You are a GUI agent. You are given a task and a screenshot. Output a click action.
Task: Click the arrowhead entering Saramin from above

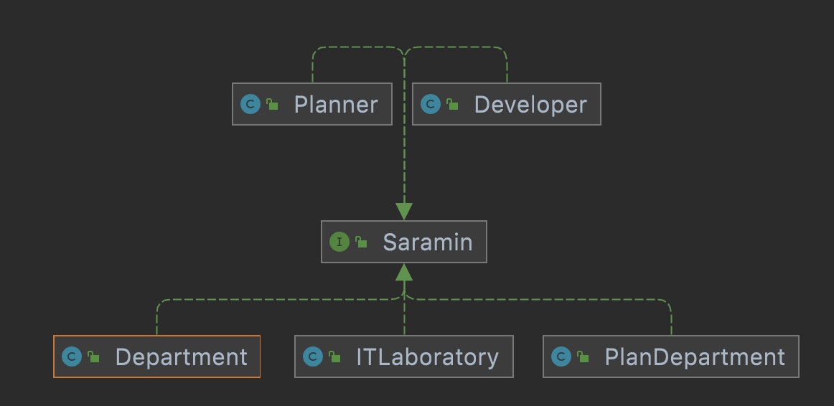pyautogui.click(x=403, y=211)
